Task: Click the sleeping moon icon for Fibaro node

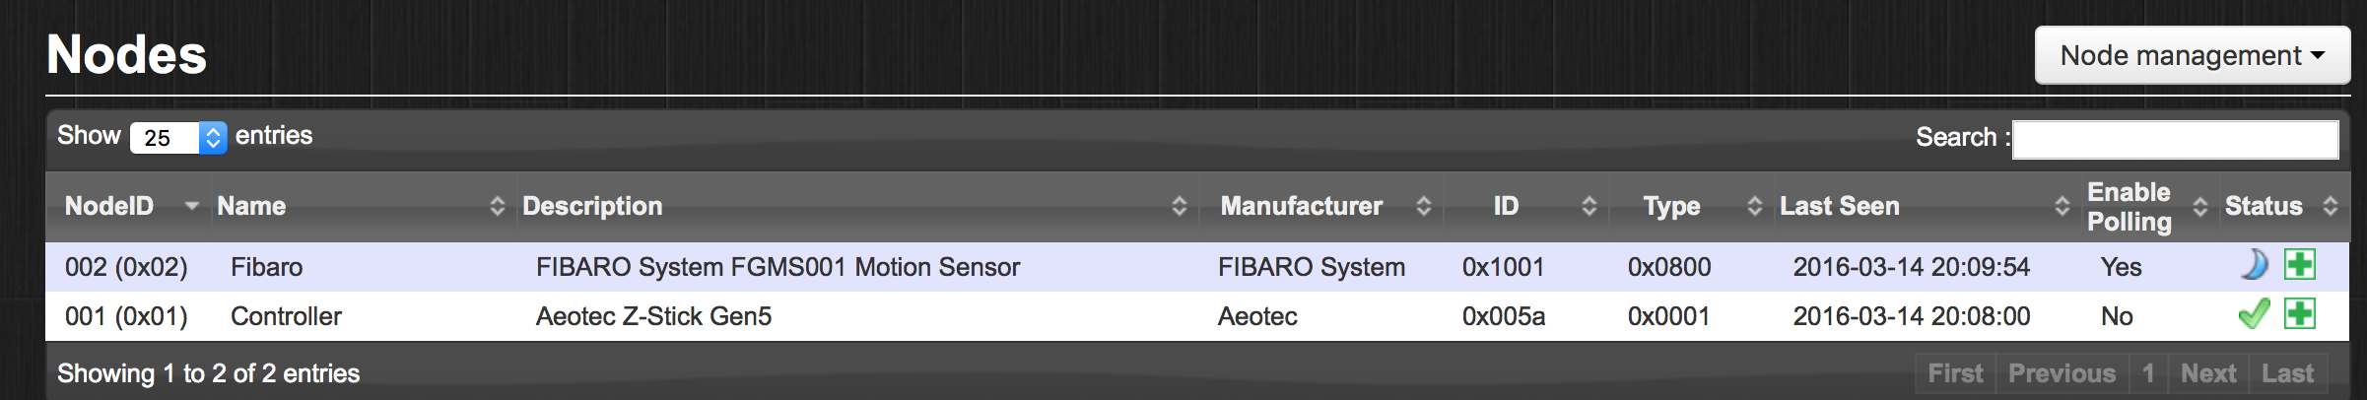Action: click(2254, 265)
